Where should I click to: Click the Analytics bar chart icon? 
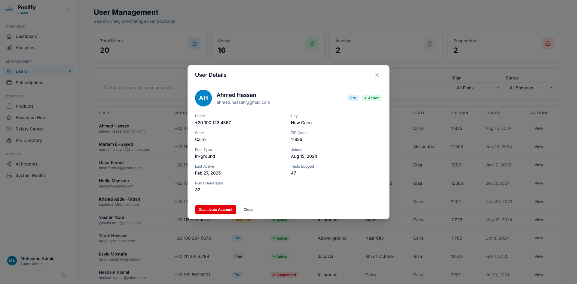click(9, 48)
